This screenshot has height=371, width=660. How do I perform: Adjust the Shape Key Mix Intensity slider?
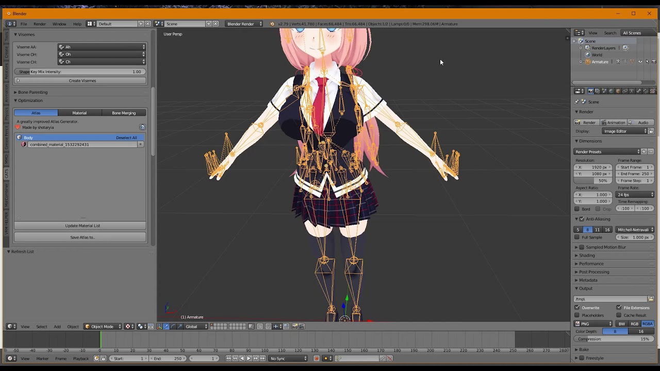pyautogui.click(x=80, y=72)
